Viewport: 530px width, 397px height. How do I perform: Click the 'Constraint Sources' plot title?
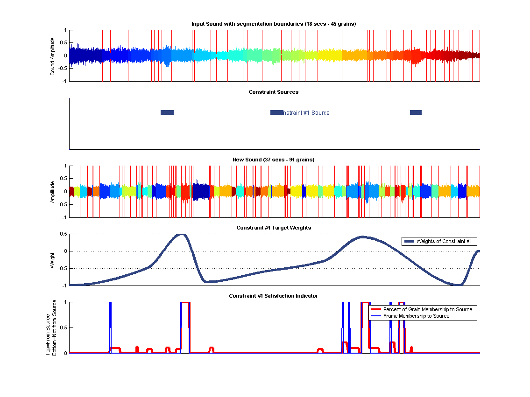point(274,92)
